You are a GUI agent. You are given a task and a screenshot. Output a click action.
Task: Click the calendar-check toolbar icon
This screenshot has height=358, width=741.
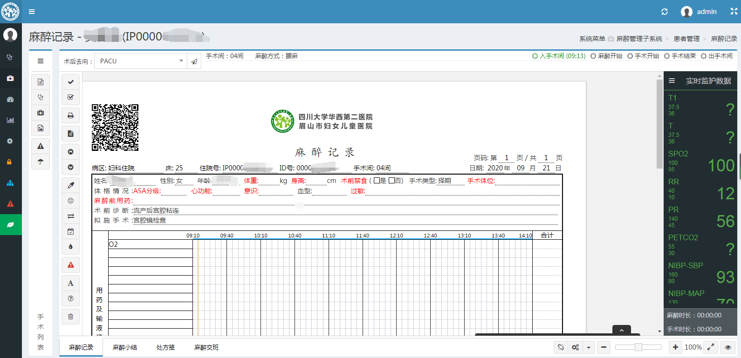pyautogui.click(x=71, y=231)
